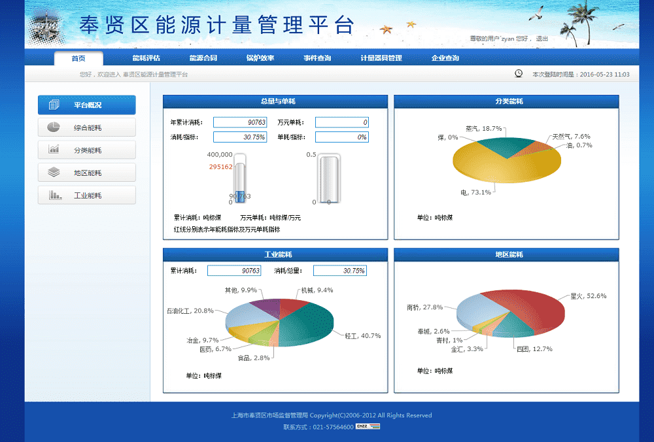The width and height of the screenshot is (654, 442).
Task: Open the 能源合同 menu
Action: (203, 58)
